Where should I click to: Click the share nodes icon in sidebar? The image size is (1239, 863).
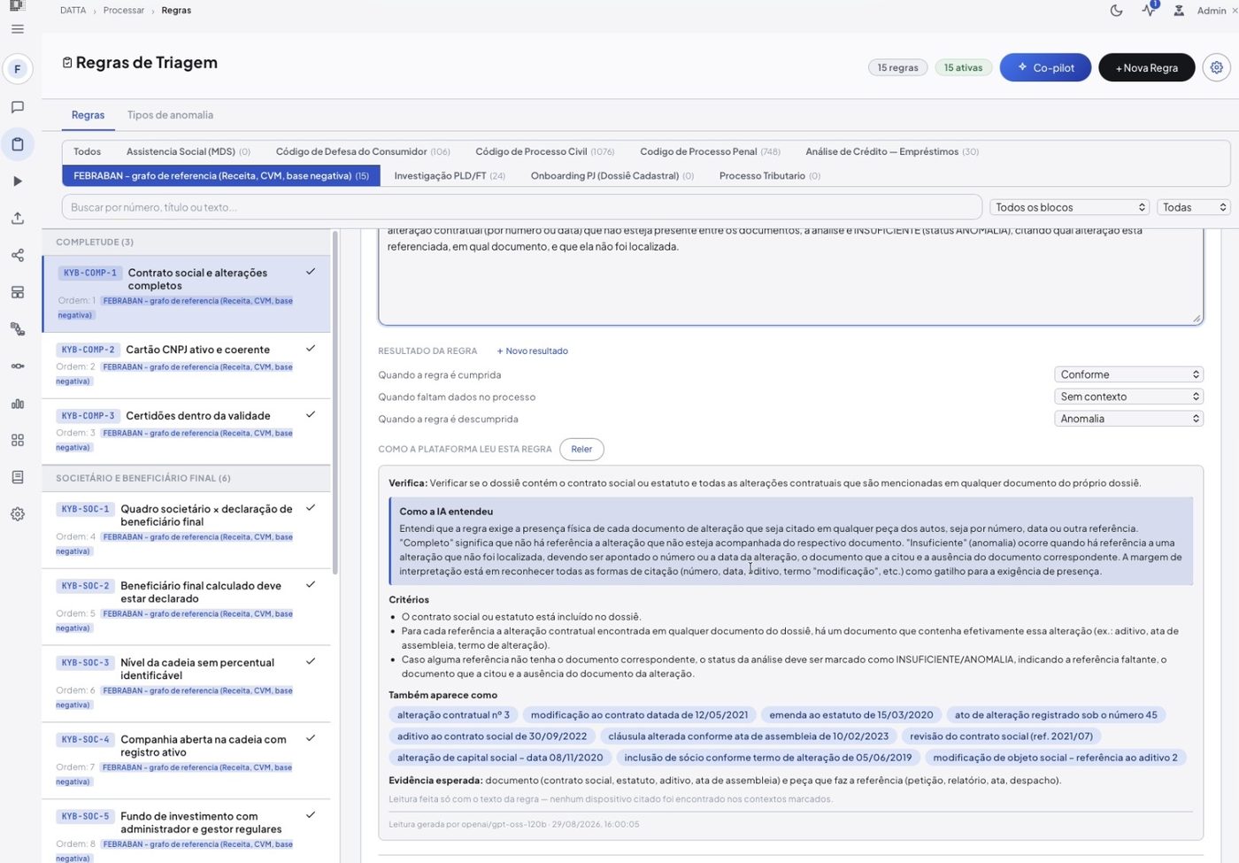click(17, 256)
